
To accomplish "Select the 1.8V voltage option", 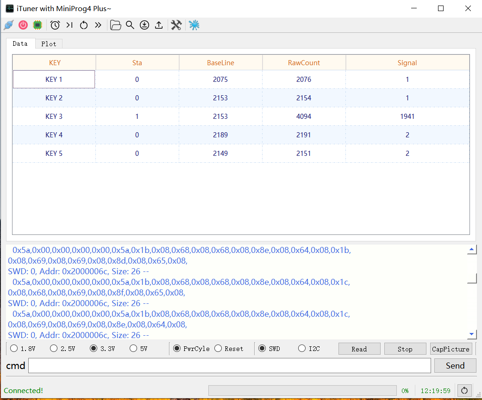I will coord(23,348).
